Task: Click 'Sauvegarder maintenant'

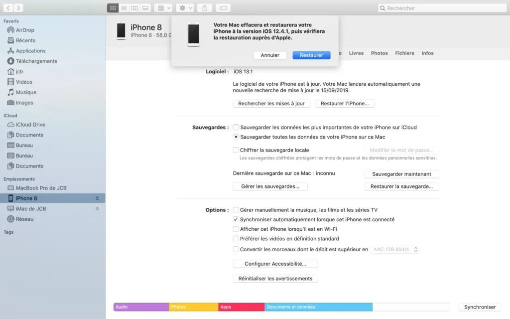Action: (x=401, y=174)
